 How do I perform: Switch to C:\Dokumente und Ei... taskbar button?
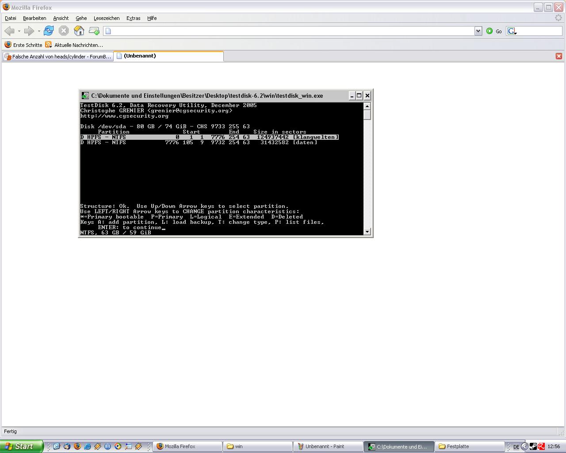(x=399, y=446)
